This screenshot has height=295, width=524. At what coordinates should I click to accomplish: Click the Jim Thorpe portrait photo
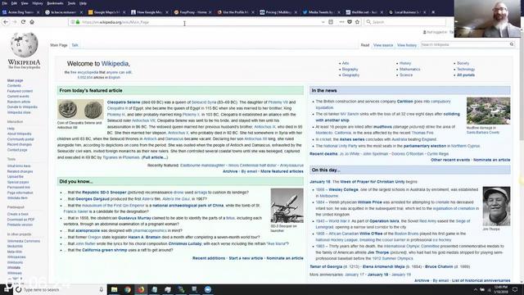(496, 206)
